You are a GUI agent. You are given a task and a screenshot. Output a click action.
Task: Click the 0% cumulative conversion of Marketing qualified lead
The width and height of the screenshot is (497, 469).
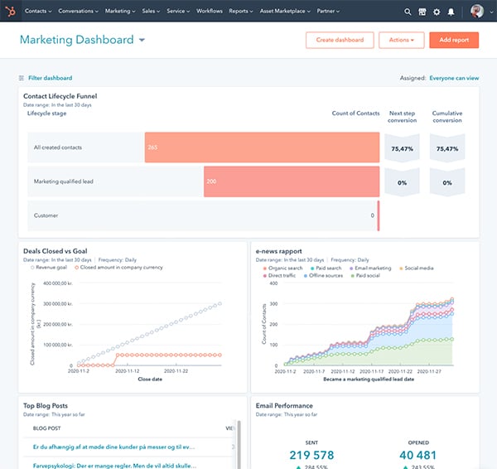click(x=447, y=182)
